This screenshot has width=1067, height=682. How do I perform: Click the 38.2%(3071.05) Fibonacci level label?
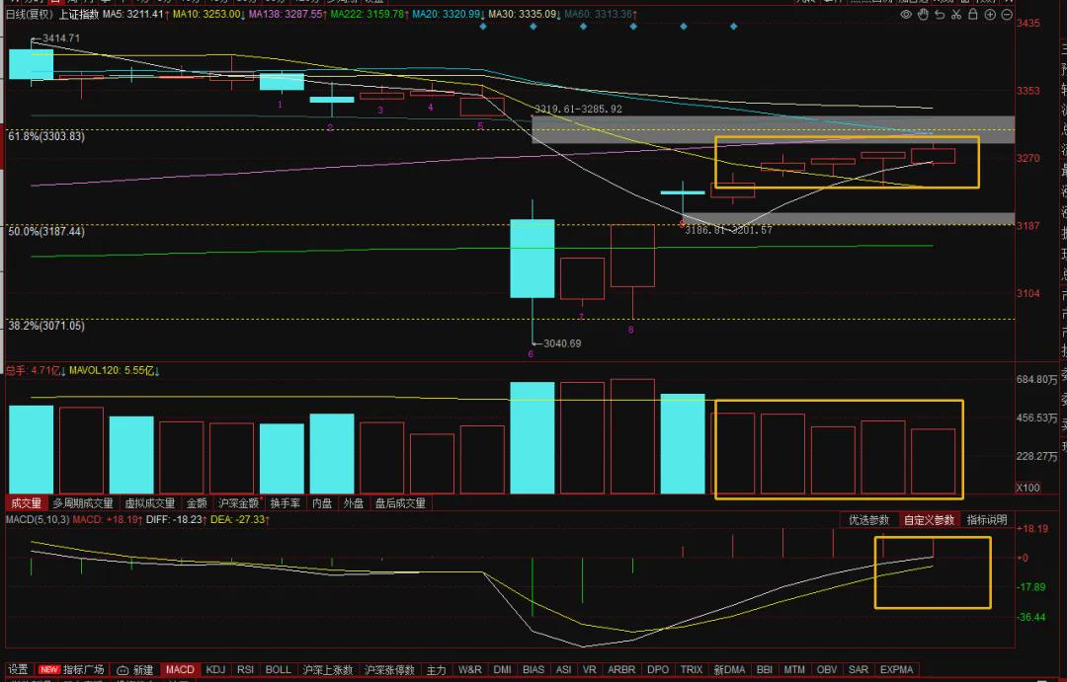click(x=46, y=326)
